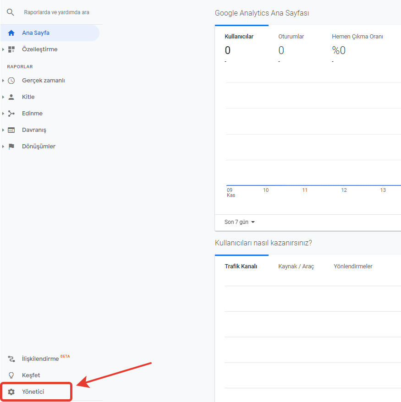The width and height of the screenshot is (401, 402).
Task: Expand the Dönüşümler reports arrow
Action: click(3, 147)
